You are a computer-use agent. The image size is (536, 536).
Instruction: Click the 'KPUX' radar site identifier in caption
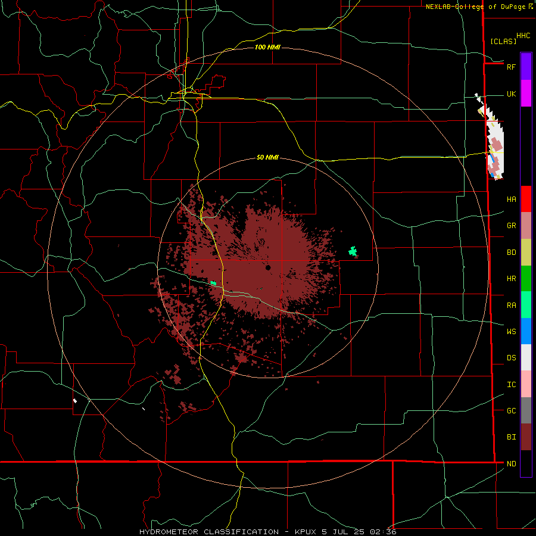click(x=306, y=532)
